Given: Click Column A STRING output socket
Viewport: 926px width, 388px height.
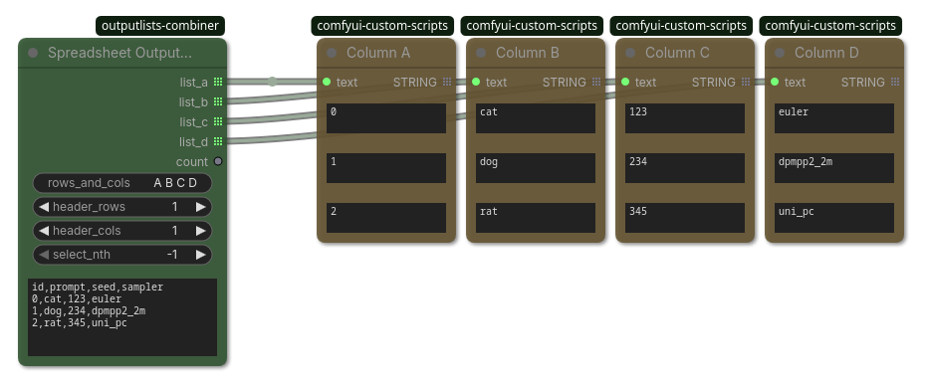Looking at the screenshot, I should pyautogui.click(x=447, y=82).
